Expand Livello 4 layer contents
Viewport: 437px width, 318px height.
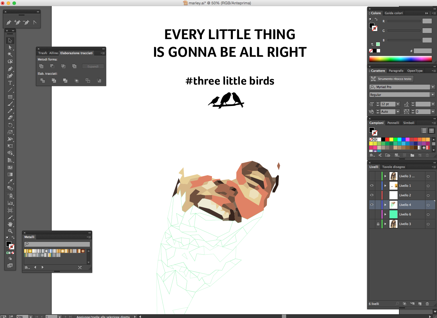(385, 205)
